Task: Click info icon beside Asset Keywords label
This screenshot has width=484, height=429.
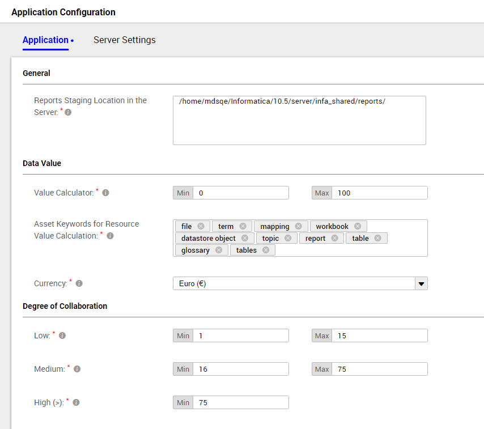Action: pyautogui.click(x=110, y=236)
